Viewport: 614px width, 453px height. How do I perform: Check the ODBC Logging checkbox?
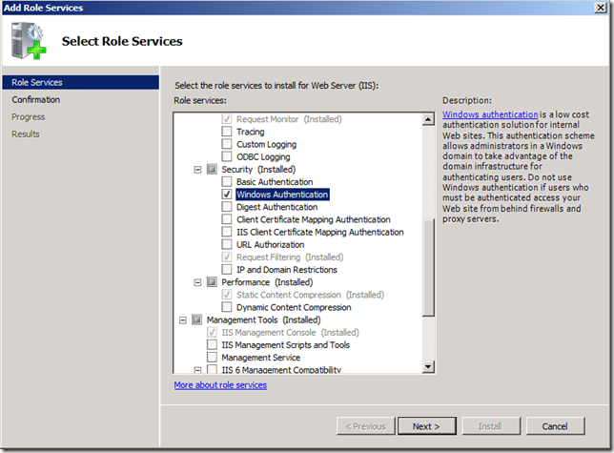coord(227,156)
